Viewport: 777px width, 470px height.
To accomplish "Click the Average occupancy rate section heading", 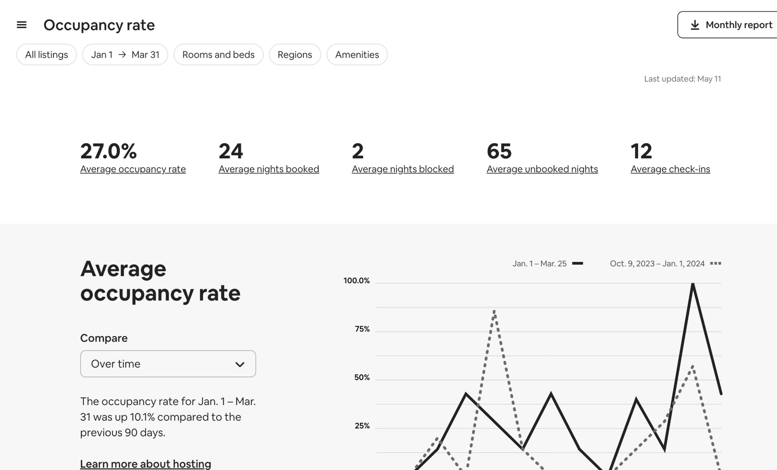I will click(160, 281).
